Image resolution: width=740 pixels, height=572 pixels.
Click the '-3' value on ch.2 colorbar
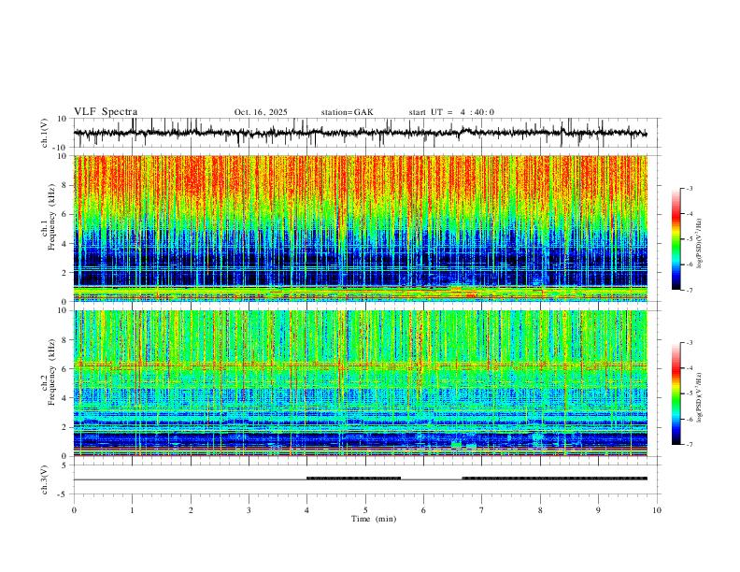(689, 343)
